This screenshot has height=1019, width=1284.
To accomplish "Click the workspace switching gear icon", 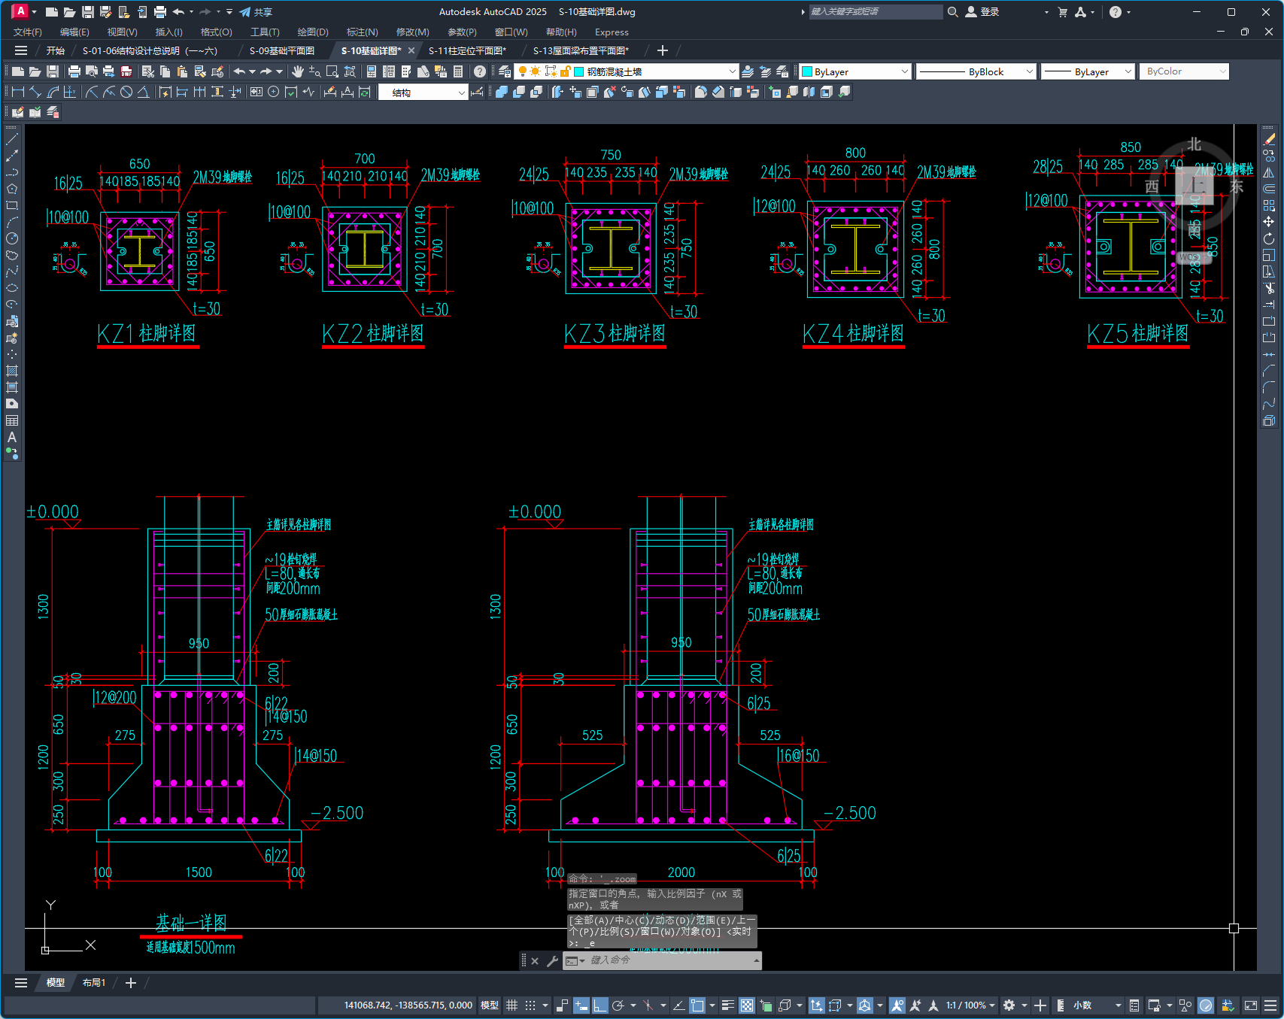I will pos(1009,1005).
